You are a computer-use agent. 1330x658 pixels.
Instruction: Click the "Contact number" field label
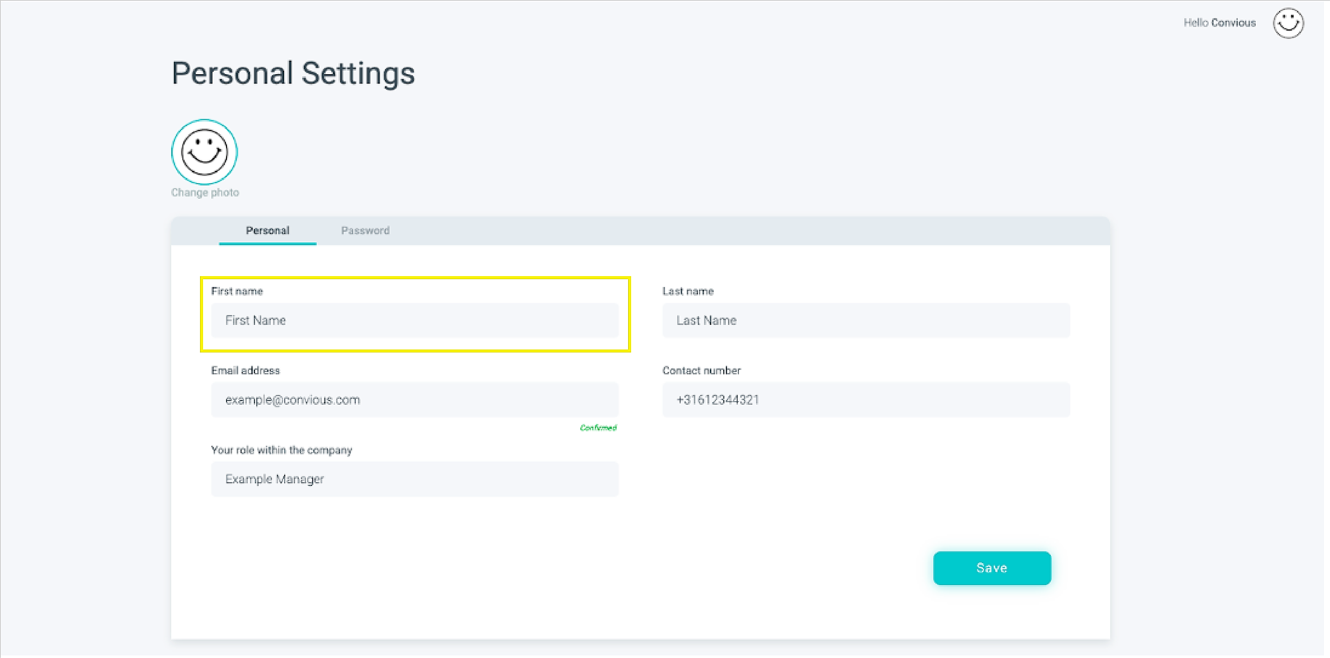(x=701, y=371)
